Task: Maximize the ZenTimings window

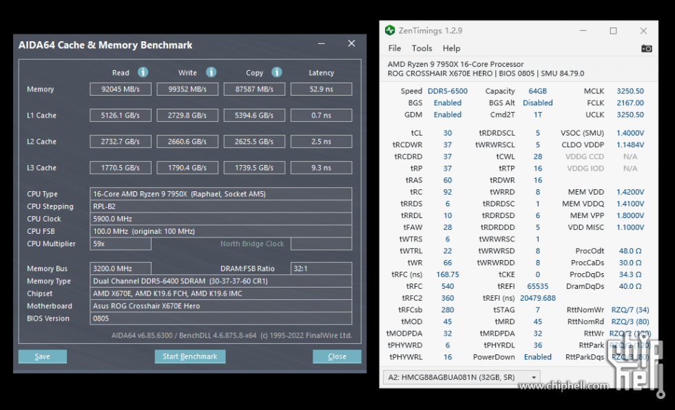Action: click(613, 31)
